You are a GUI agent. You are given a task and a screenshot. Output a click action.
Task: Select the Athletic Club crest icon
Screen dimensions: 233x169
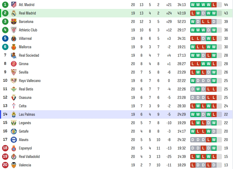coord(14,30)
